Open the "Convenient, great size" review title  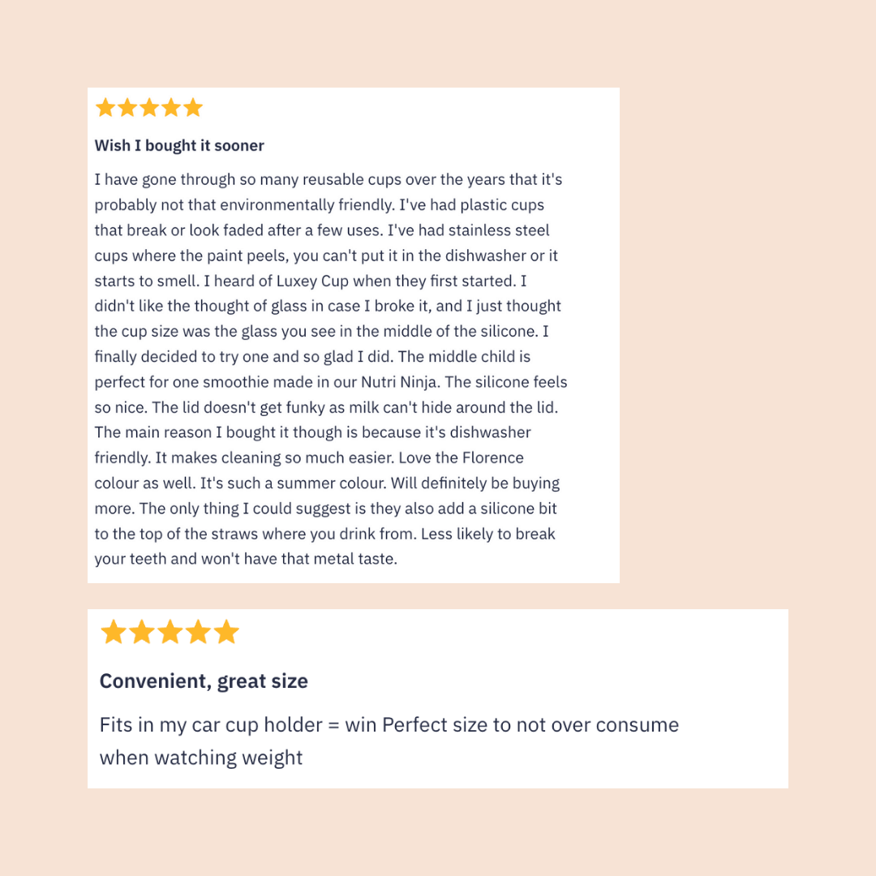[204, 681]
